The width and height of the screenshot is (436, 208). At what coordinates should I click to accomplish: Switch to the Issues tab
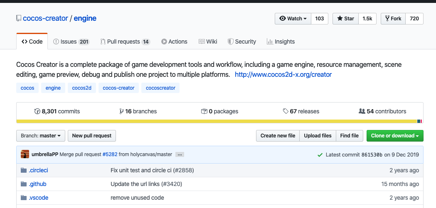tap(71, 42)
